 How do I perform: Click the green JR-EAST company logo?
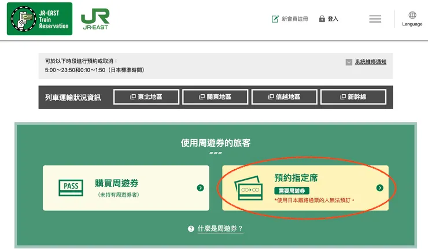[x=95, y=19]
